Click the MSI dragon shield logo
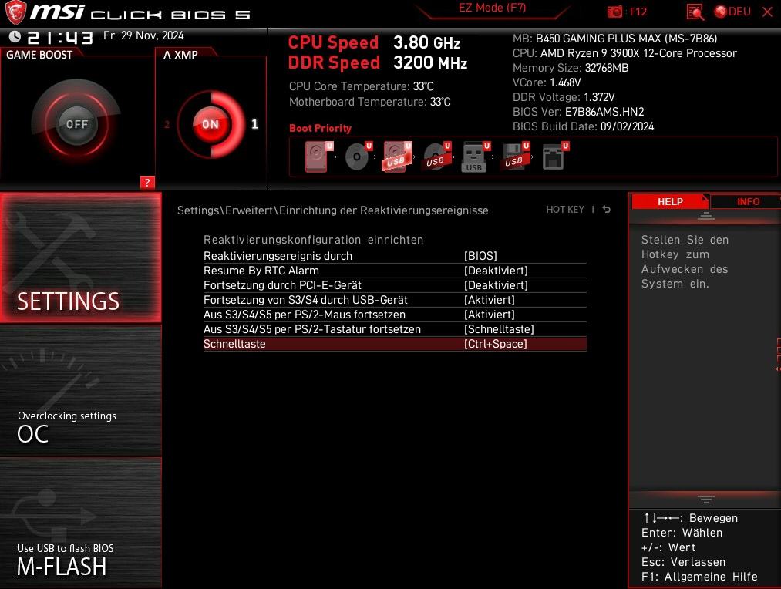This screenshot has width=781, height=589. coord(15,12)
